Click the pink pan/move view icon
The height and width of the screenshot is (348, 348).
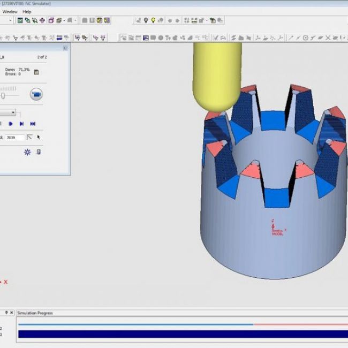tap(42, 21)
